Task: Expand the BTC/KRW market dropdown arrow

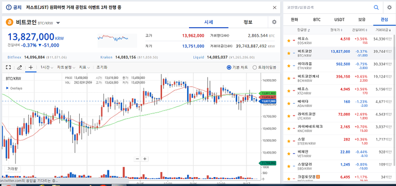Action: point(58,23)
